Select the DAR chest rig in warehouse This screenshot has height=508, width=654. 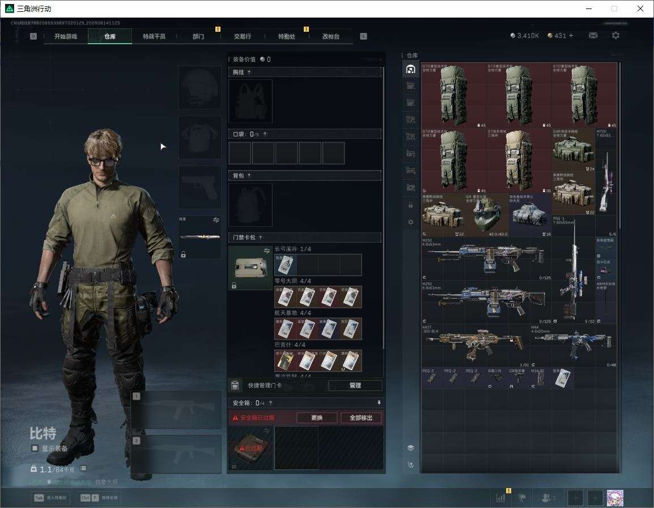click(x=573, y=150)
